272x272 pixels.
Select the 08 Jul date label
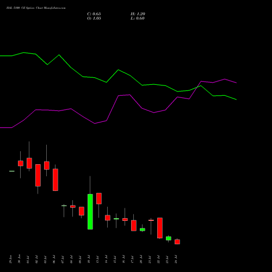(x=71, y=259)
